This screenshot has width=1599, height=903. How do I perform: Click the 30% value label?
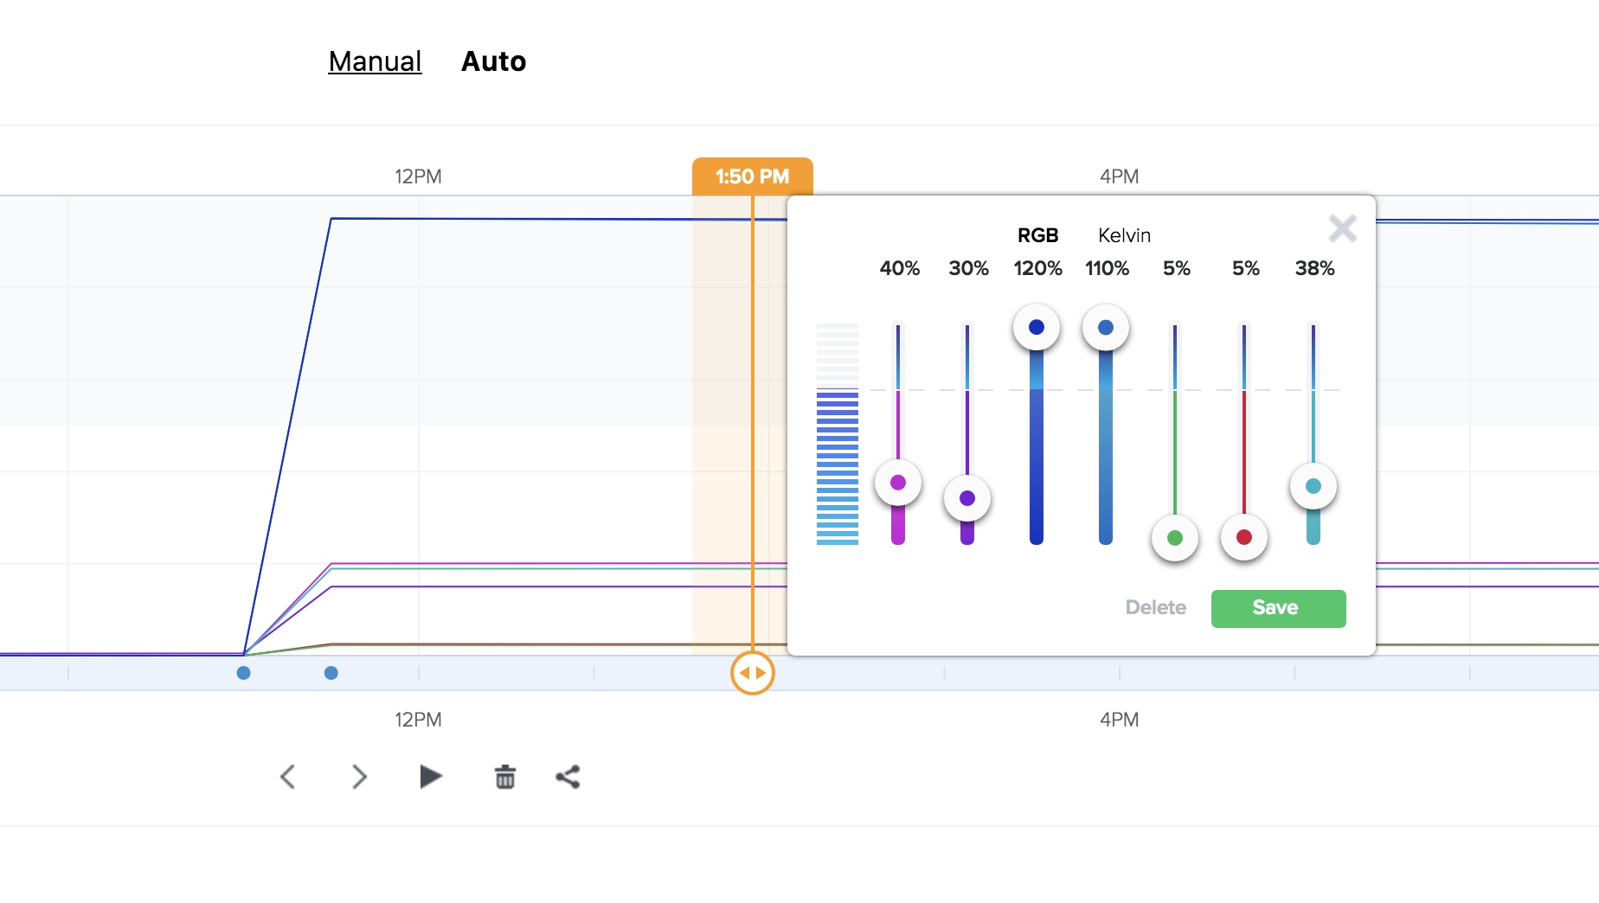point(968,269)
